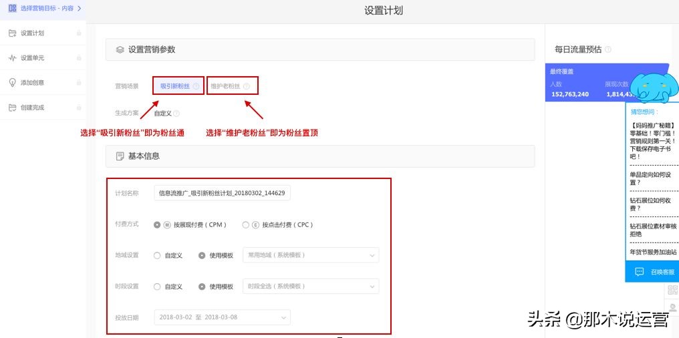The image size is (679, 338).
Task: Open 选择营销目标 - 内容 step in the sidebar
Action: [43, 8]
